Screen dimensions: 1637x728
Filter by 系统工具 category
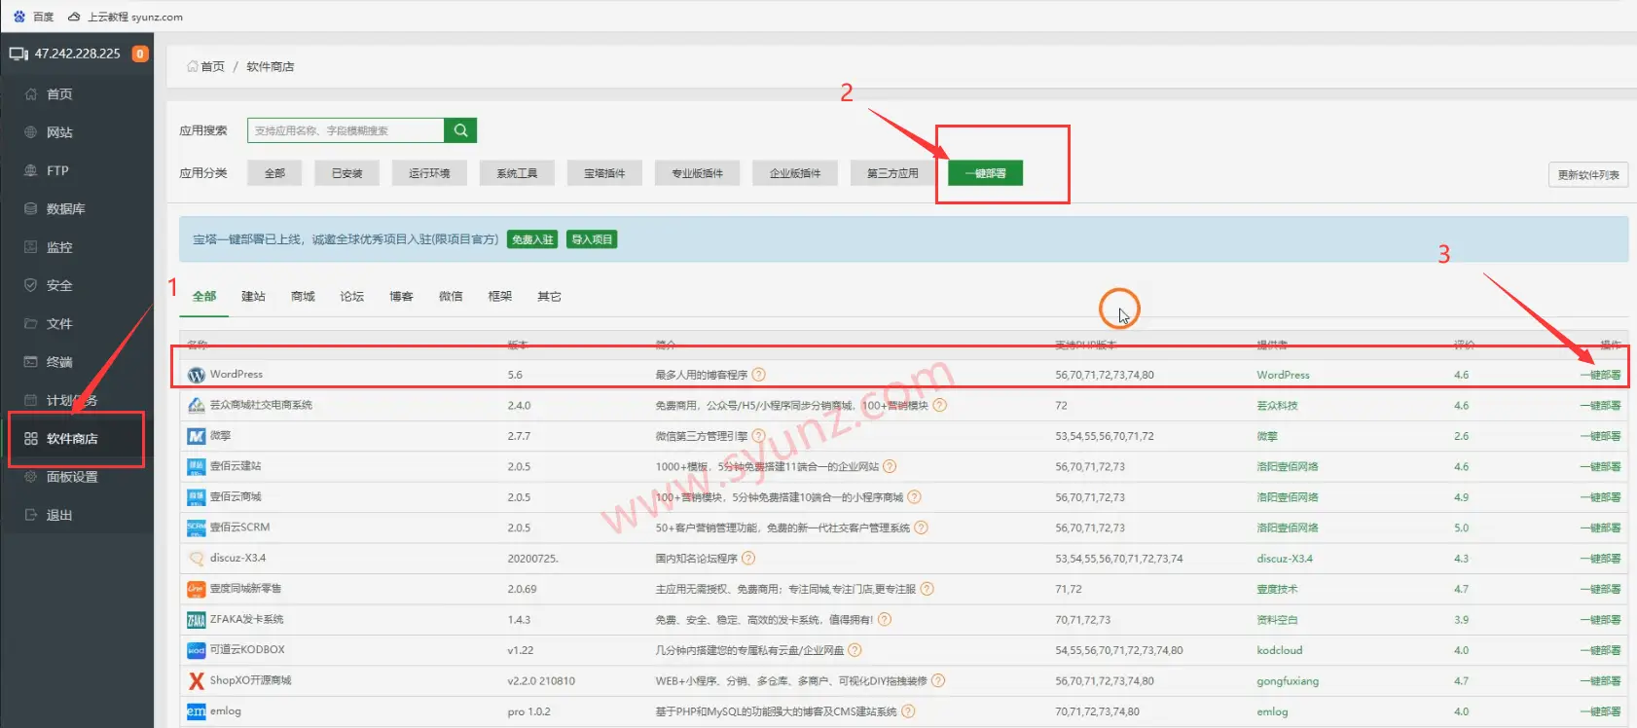(x=517, y=173)
